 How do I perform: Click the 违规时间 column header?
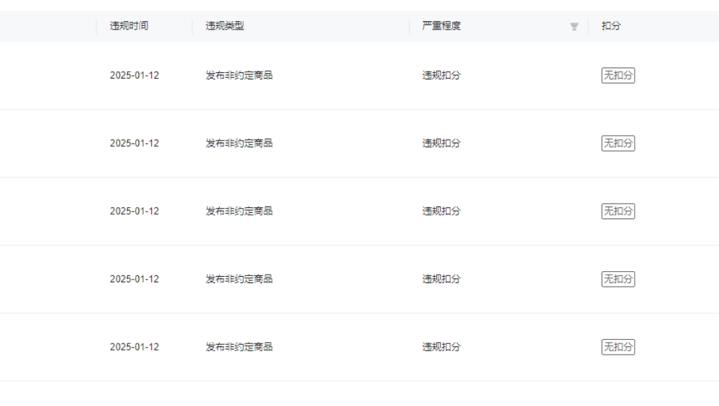click(x=129, y=26)
